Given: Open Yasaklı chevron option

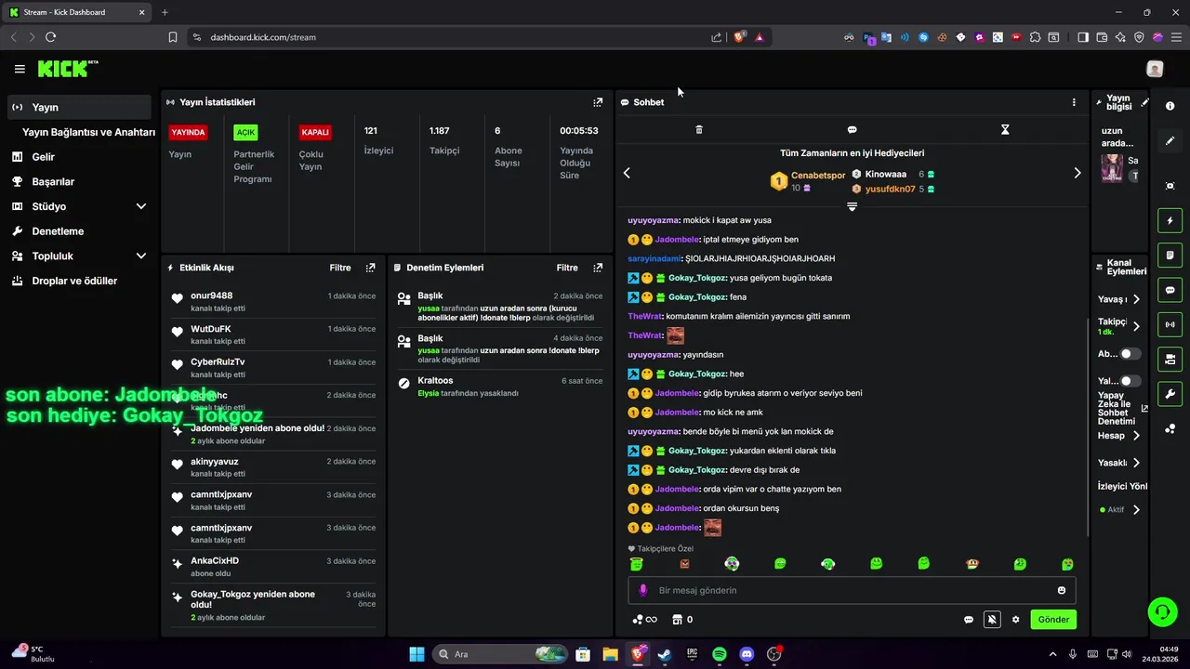Looking at the screenshot, I should (x=1136, y=463).
